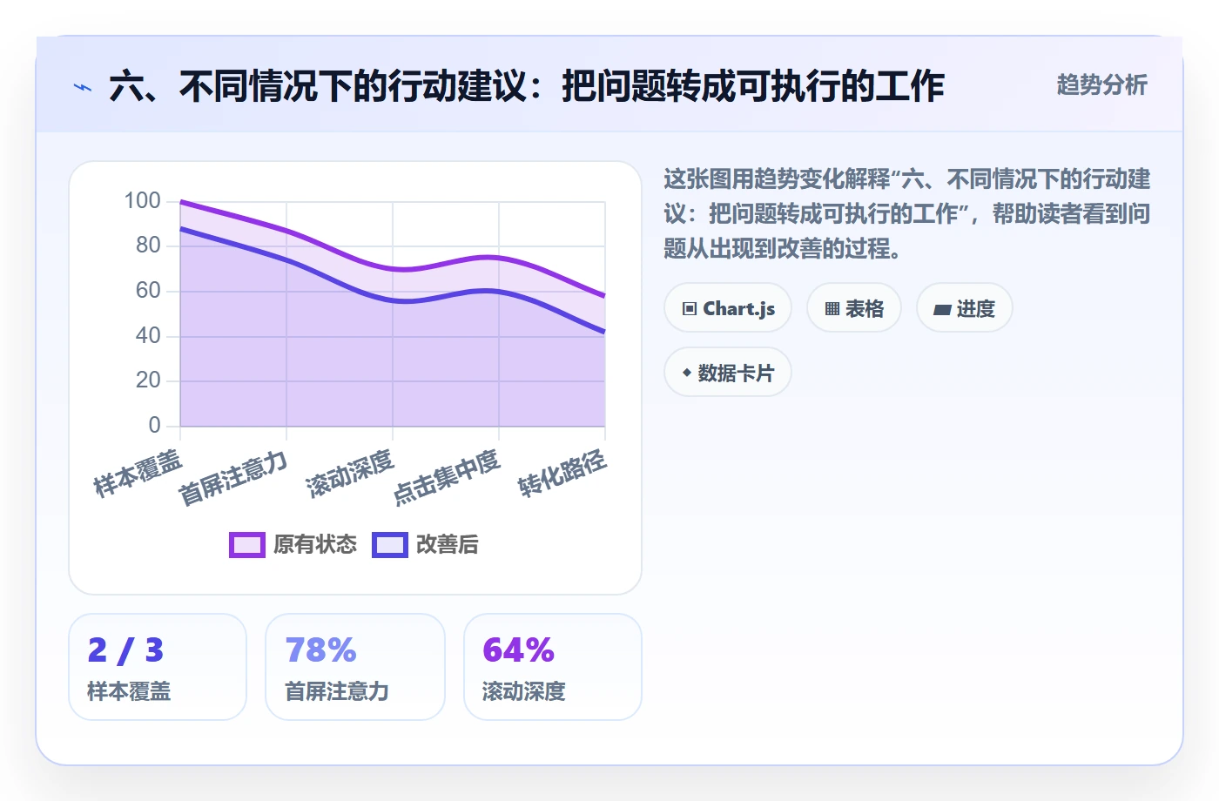Viewport: 1219px width, 801px height.
Task: Click the 0 y-axis value
Action: point(155,426)
